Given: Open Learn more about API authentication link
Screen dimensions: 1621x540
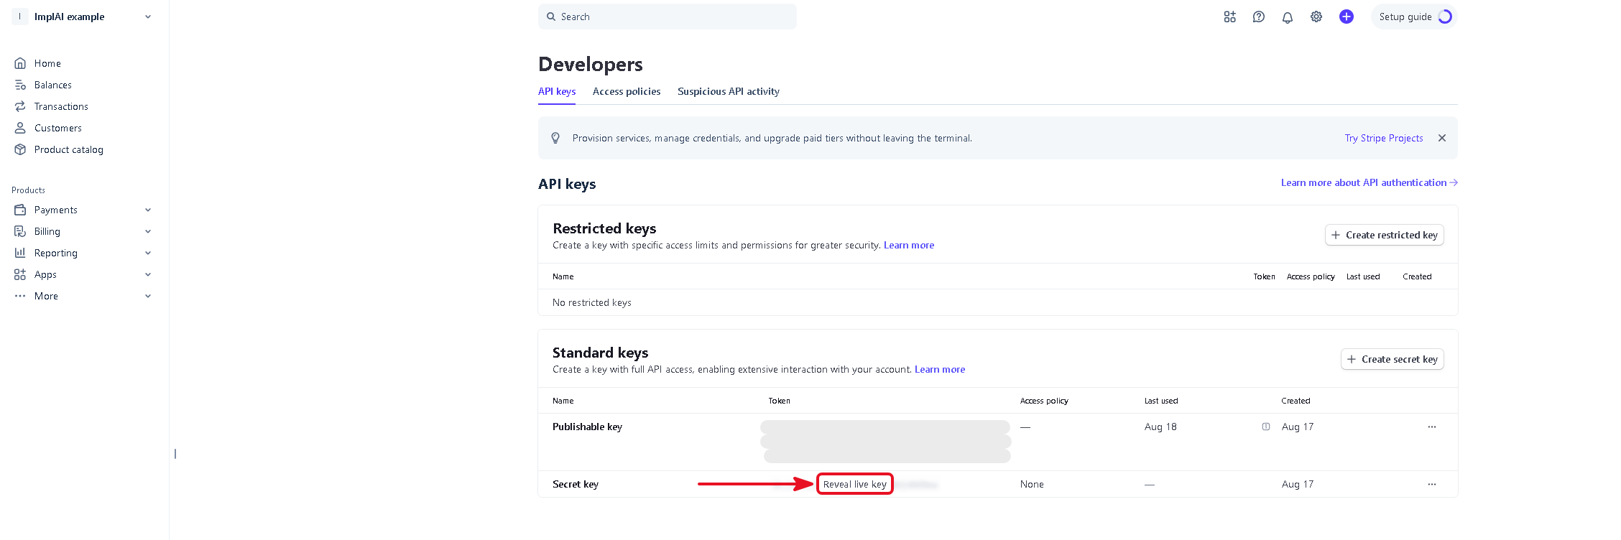Looking at the screenshot, I should [x=1369, y=182].
